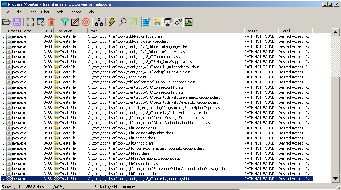Viewport: 341px width, 190px height.
Task: Select the CandidateType.class path row
Action: 157,41
